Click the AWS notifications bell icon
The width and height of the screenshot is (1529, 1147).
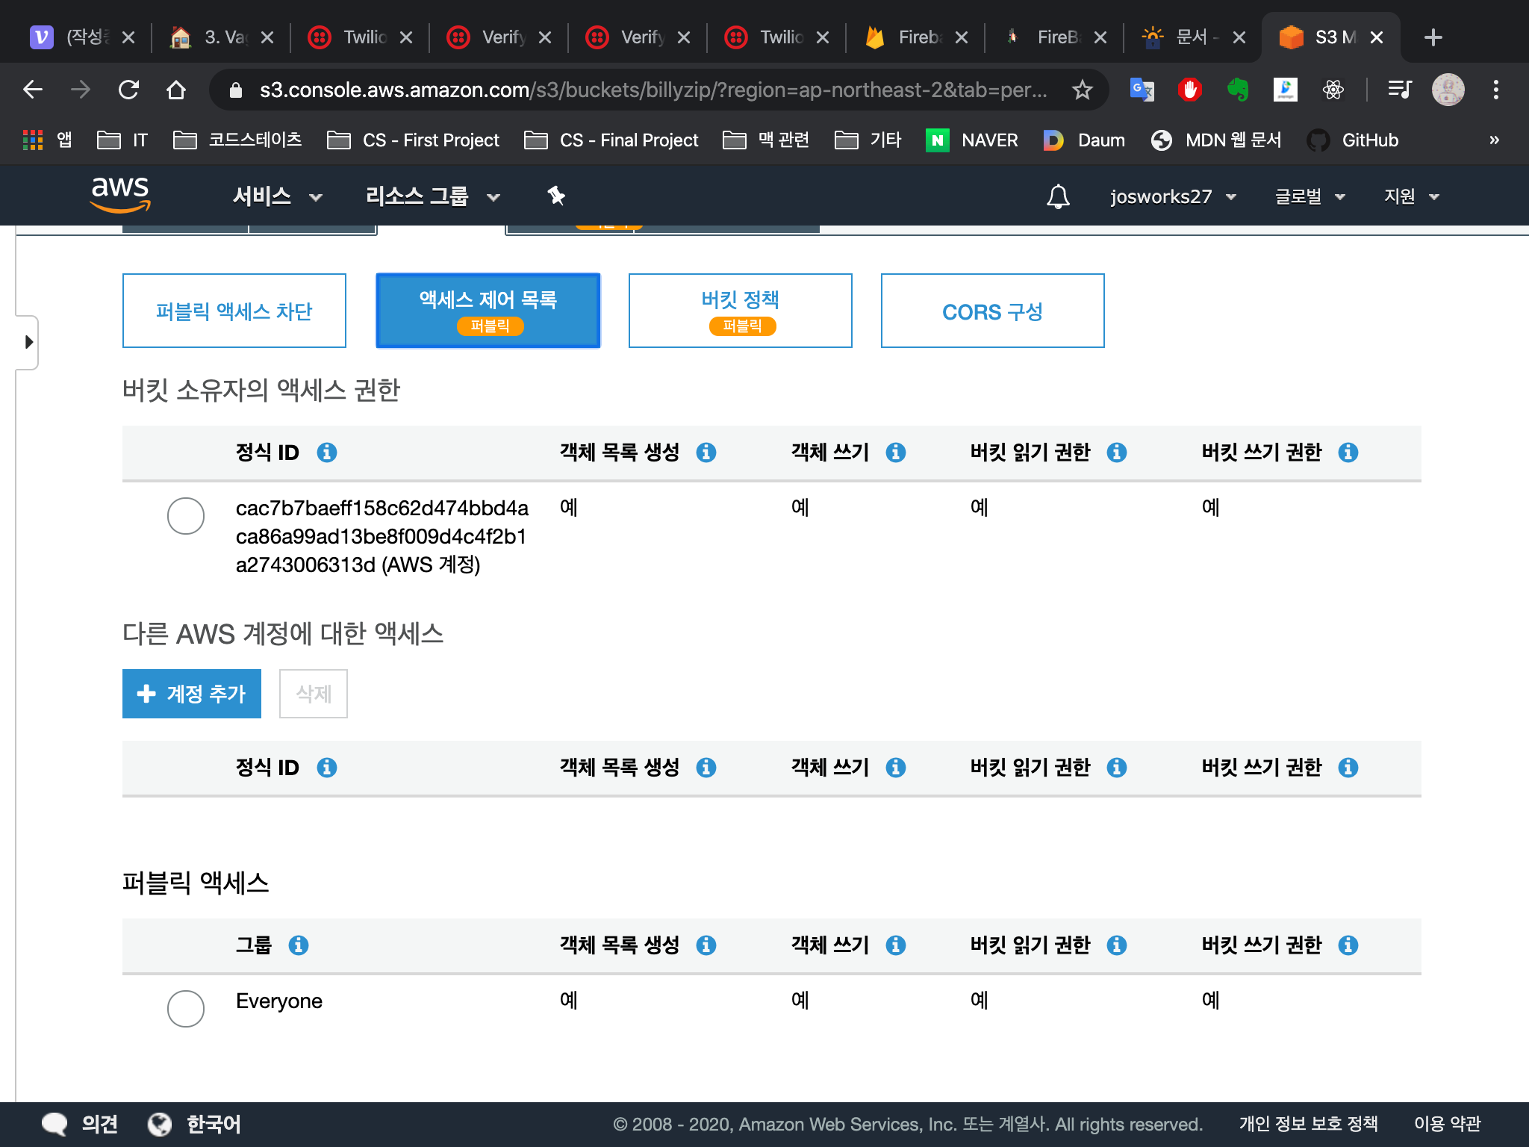(x=1058, y=196)
